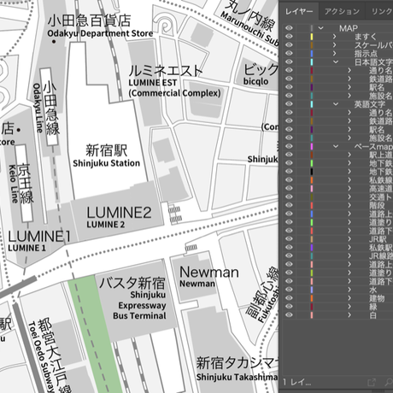Image resolution: width=393 pixels, height=393 pixels.
Task: Click the '新宿駅' text on the map
Action: 106,150
